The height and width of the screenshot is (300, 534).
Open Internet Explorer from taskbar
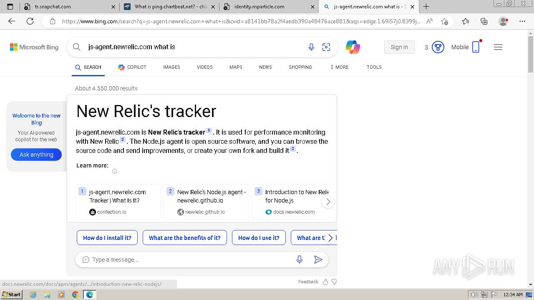(33, 295)
